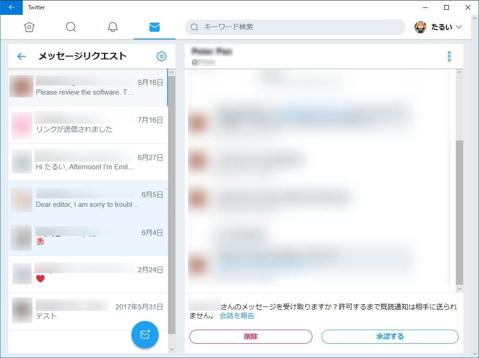Switch to the Messages envelope tab

click(154, 27)
